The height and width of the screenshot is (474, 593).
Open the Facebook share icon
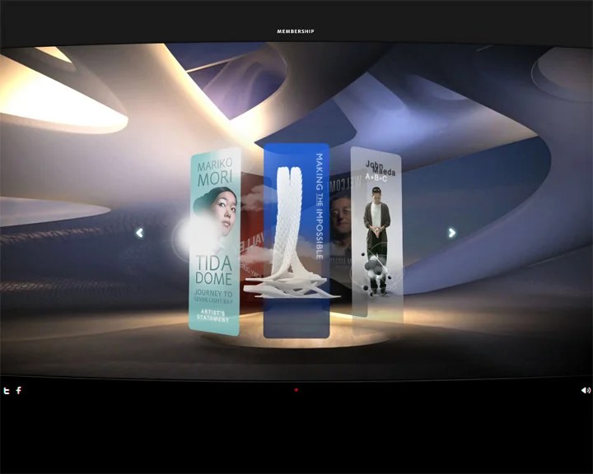point(18,390)
